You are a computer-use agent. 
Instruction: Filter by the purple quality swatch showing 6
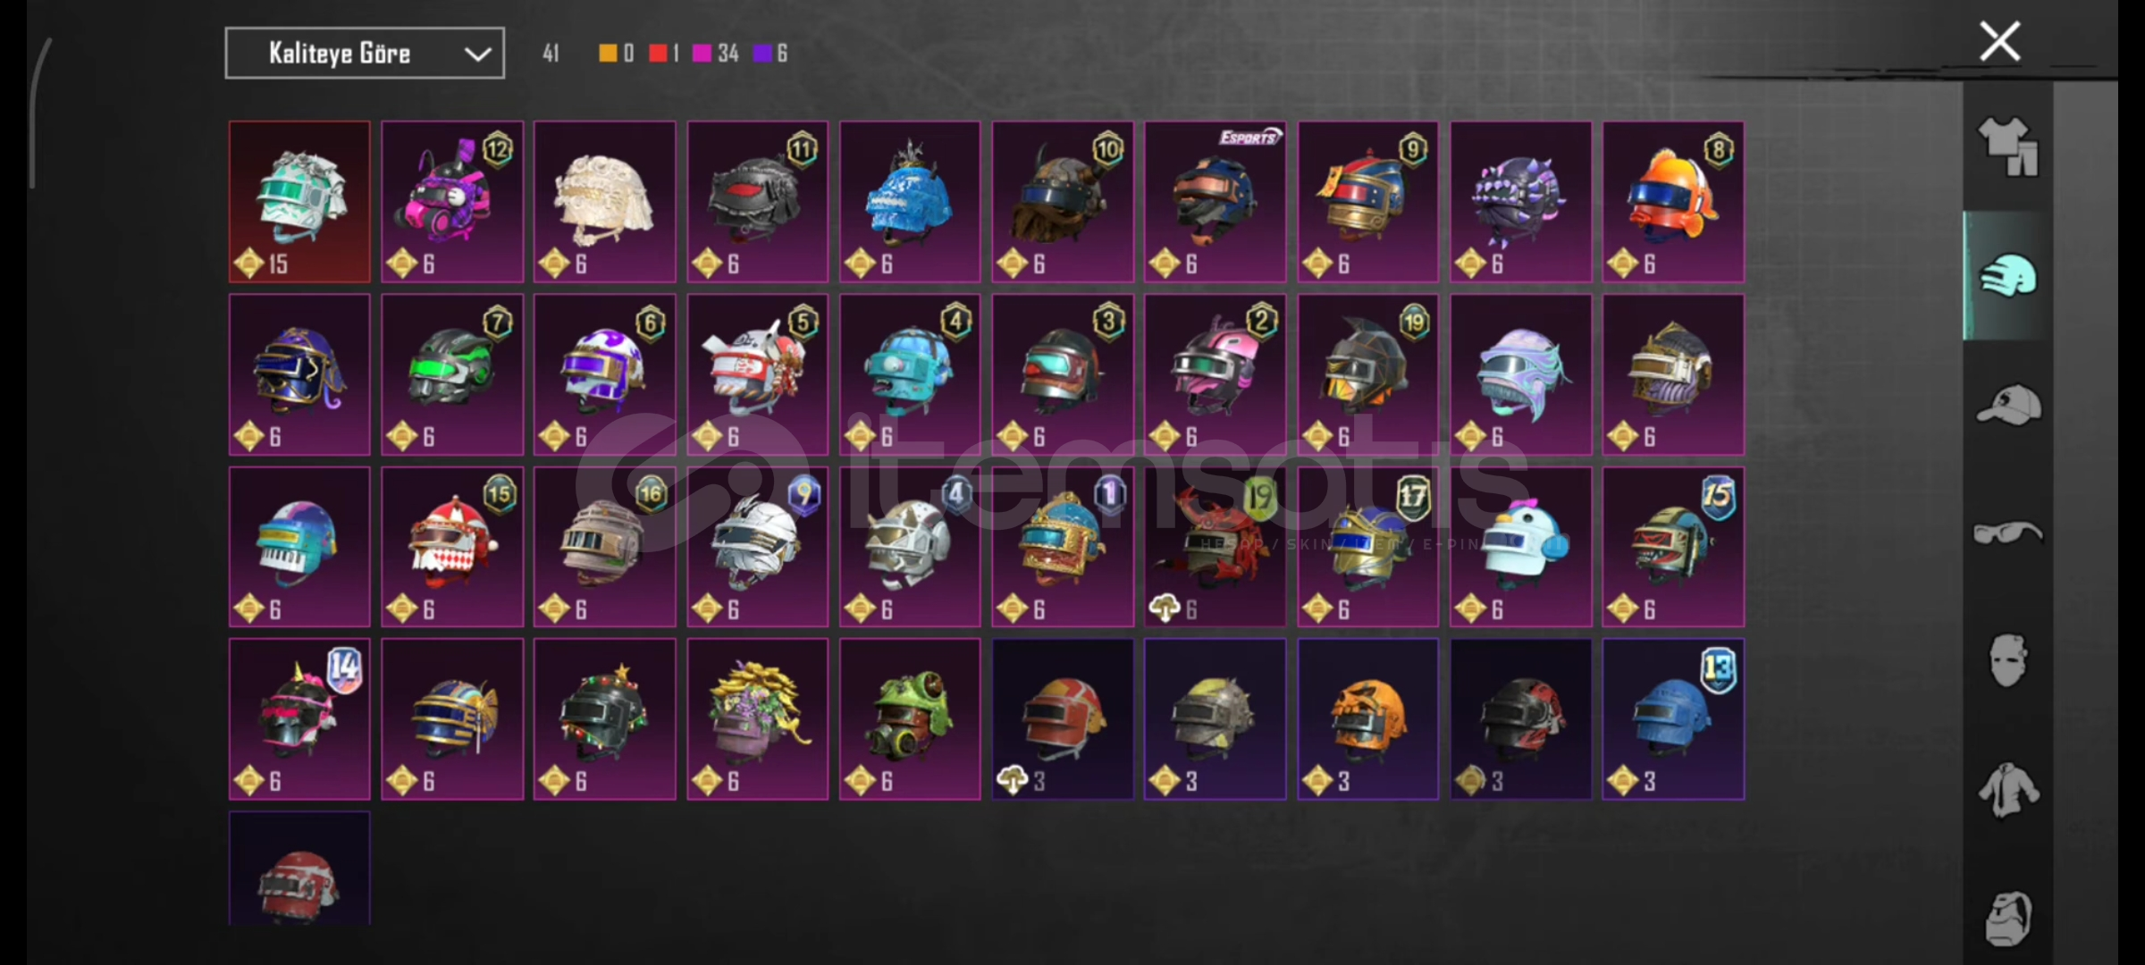pyautogui.click(x=762, y=54)
